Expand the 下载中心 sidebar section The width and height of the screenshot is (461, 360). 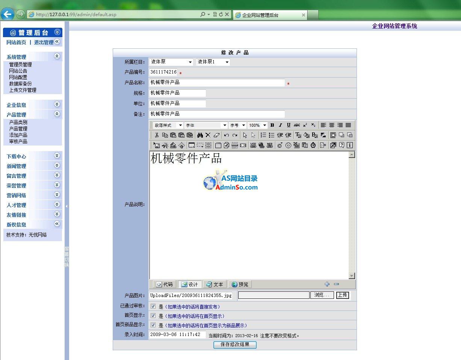57,156
